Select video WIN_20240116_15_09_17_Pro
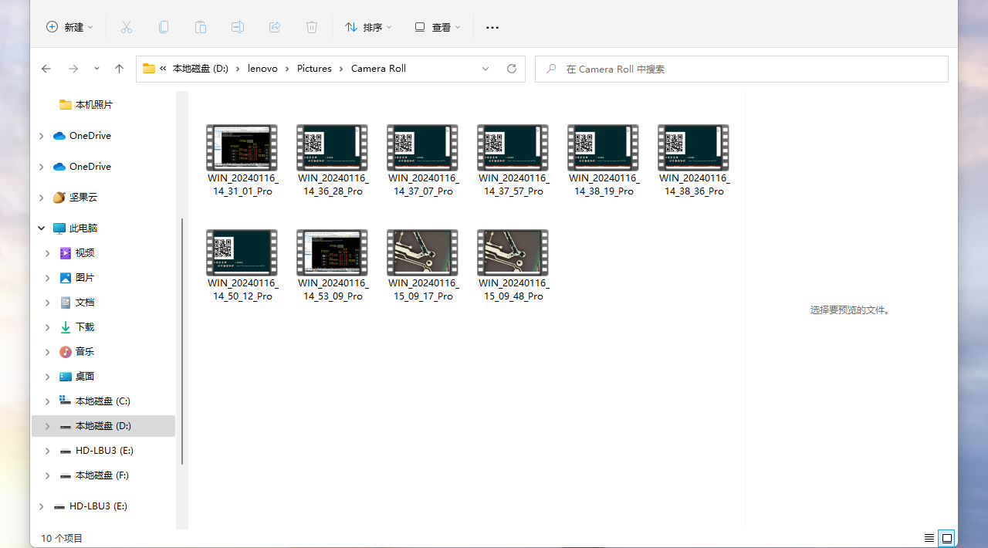Viewport: 988px width, 548px height. [422, 266]
